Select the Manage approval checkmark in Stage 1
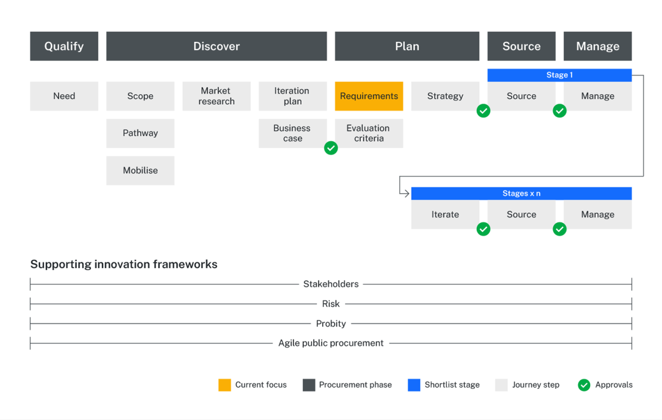The image size is (662, 420). (559, 111)
